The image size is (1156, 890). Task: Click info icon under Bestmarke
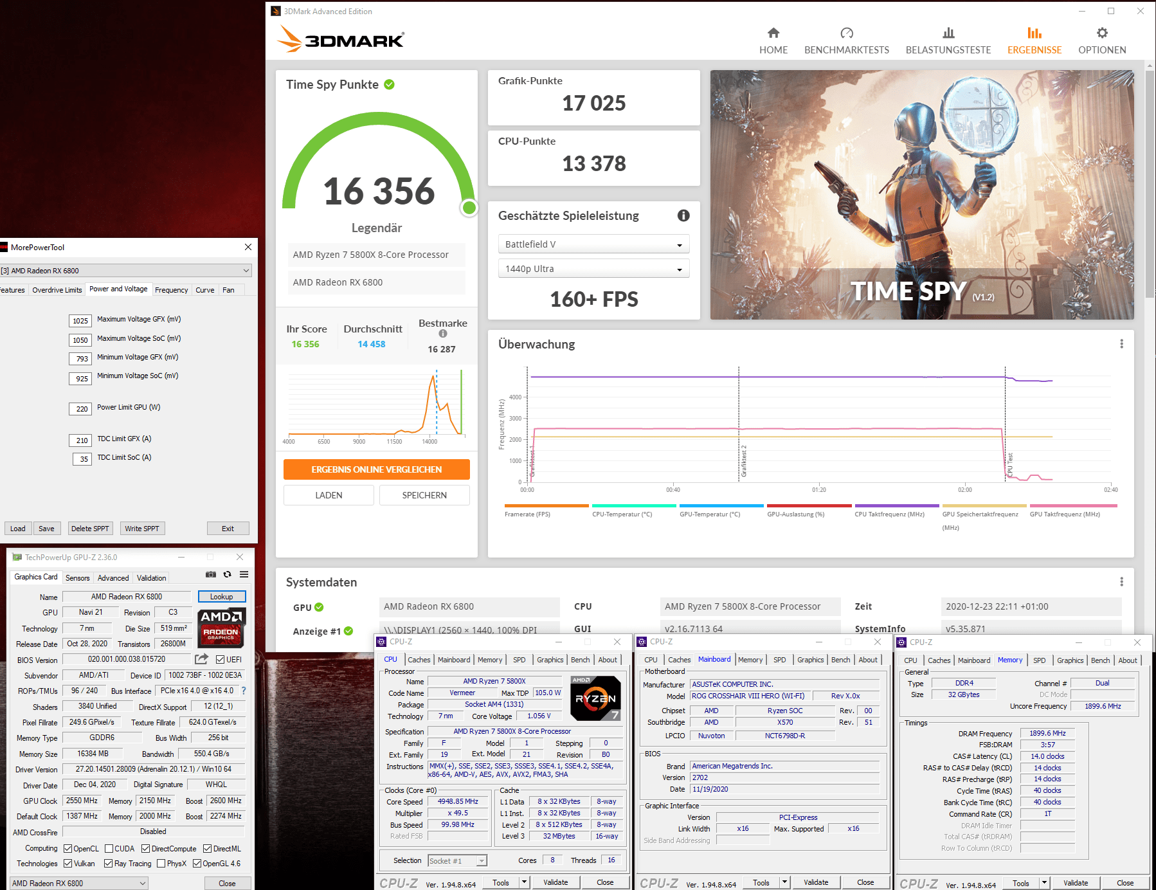443,334
